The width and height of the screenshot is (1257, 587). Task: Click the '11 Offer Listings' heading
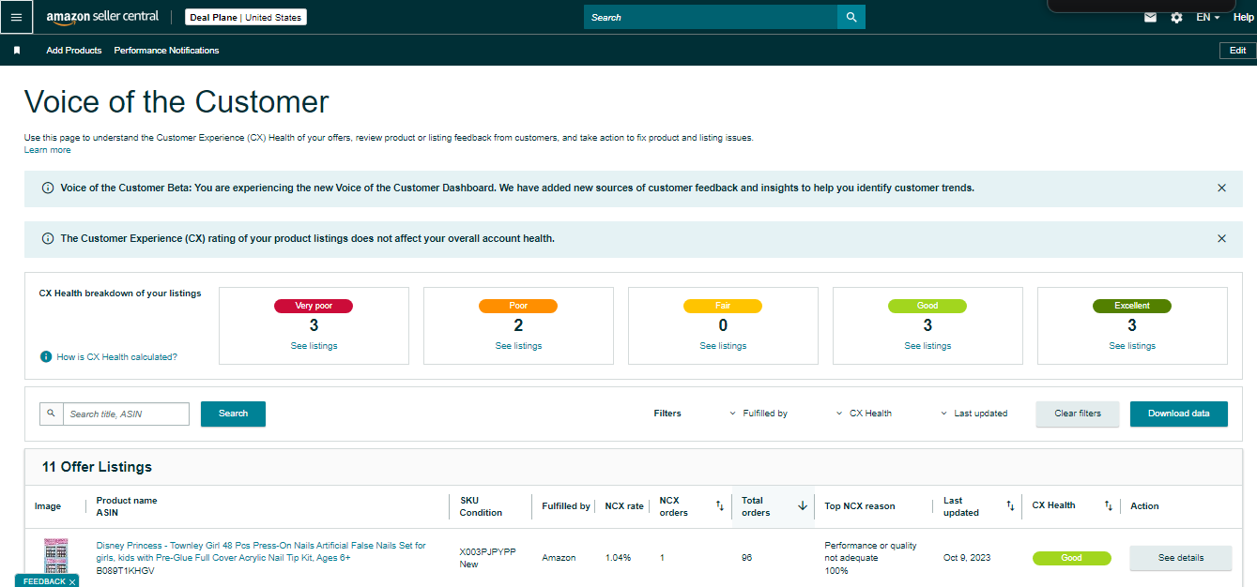pos(97,467)
